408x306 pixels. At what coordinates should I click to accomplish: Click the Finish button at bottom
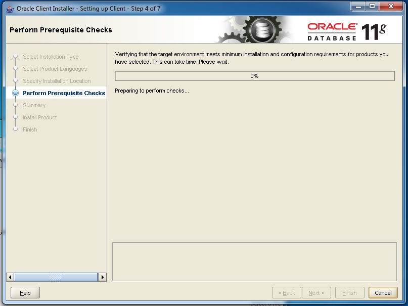click(x=349, y=293)
